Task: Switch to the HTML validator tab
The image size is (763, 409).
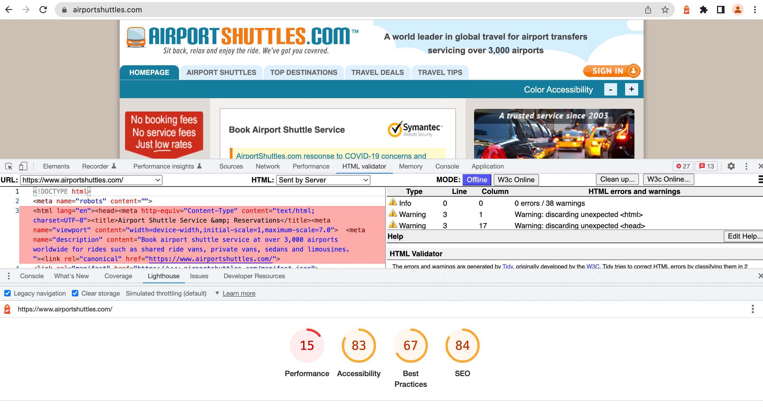Action: point(364,166)
